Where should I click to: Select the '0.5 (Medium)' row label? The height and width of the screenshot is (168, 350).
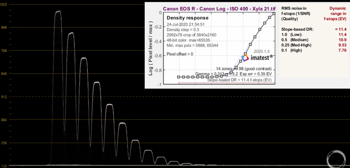pos(295,40)
